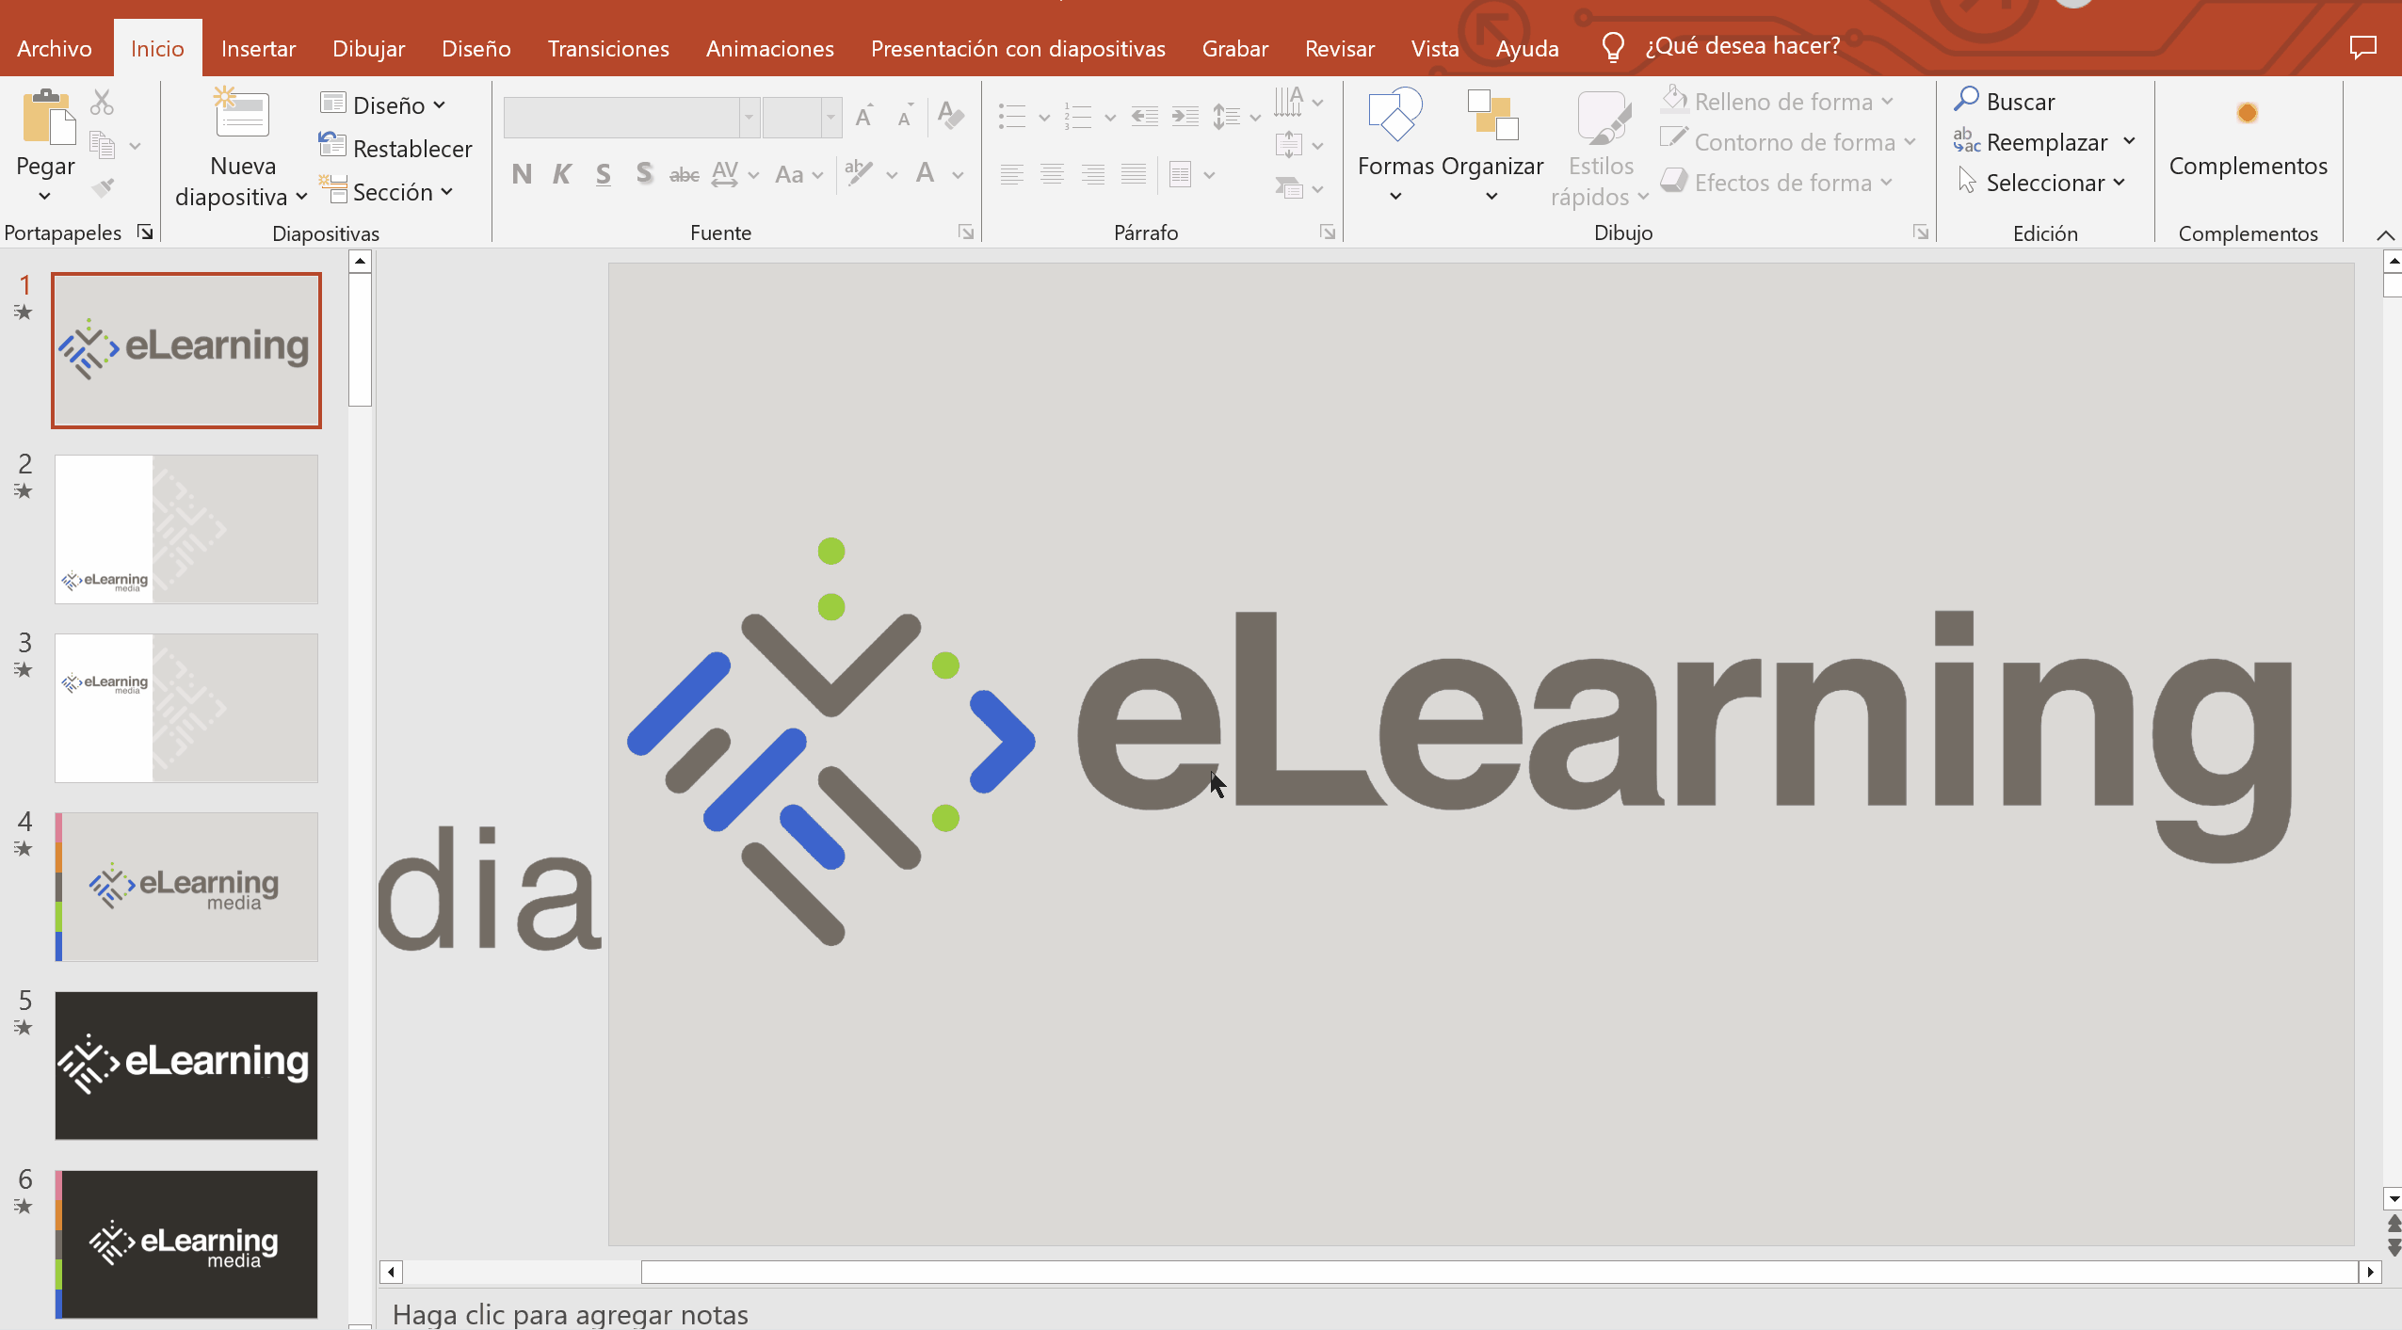
Task: Click the Format Painter brush icon
Action: click(103, 187)
